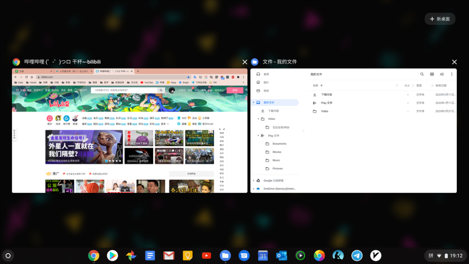
Task: Click reload button in Chrome window toolbar
Action: pos(26,77)
